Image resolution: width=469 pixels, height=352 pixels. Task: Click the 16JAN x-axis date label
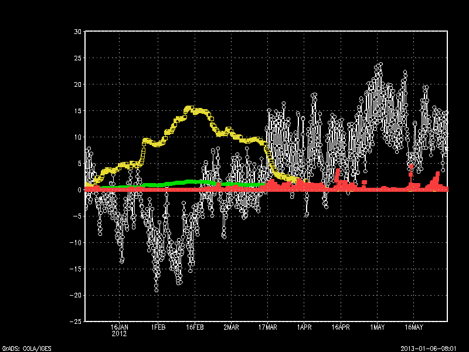tap(120, 327)
